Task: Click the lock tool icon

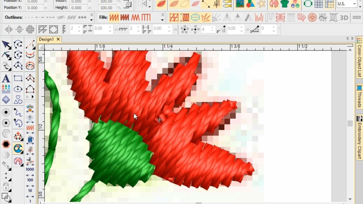Action: [x=6, y=187]
